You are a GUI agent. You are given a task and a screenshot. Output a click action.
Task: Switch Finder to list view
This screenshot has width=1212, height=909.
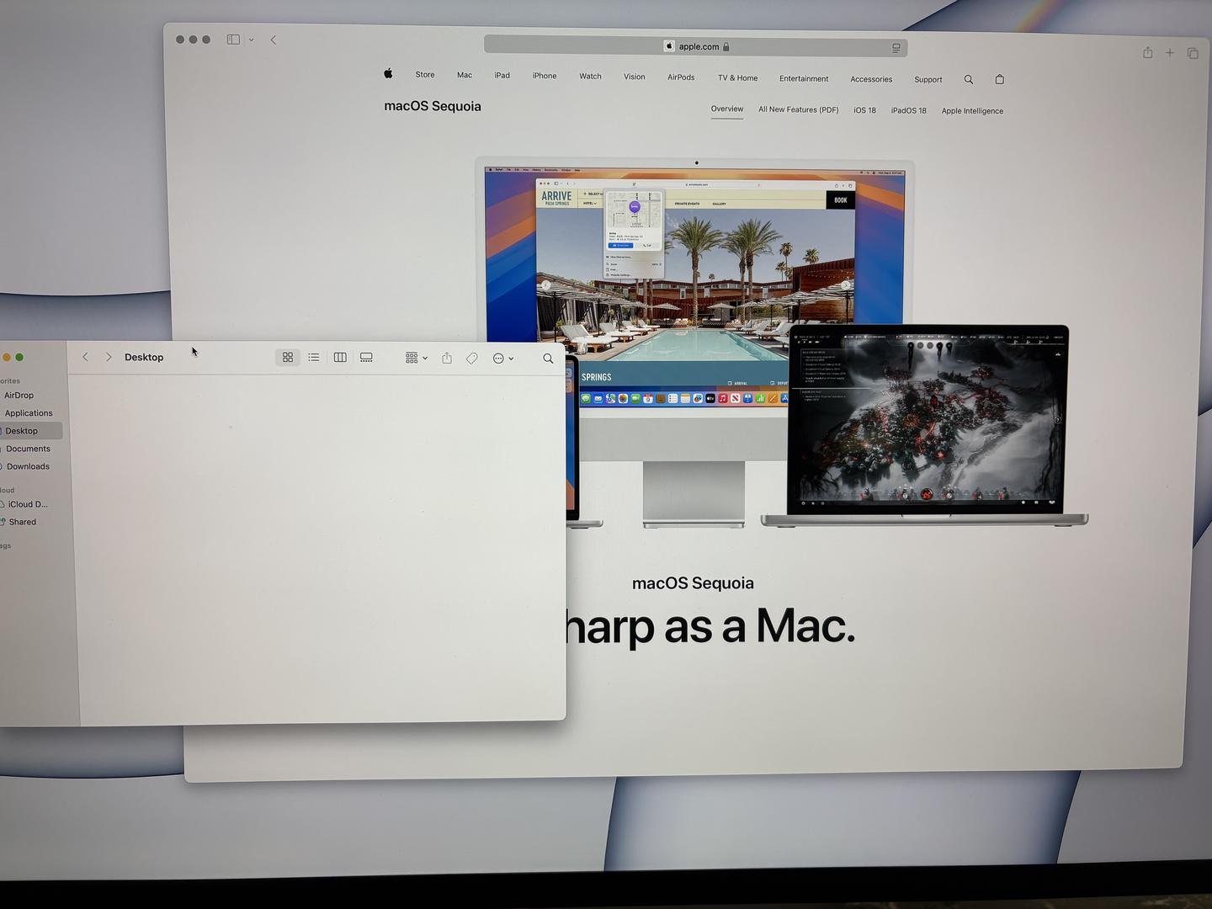[x=314, y=358]
